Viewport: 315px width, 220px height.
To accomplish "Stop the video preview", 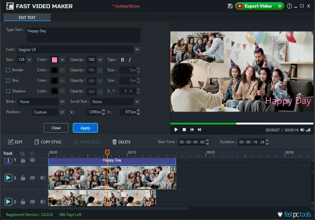I will 184,130.
